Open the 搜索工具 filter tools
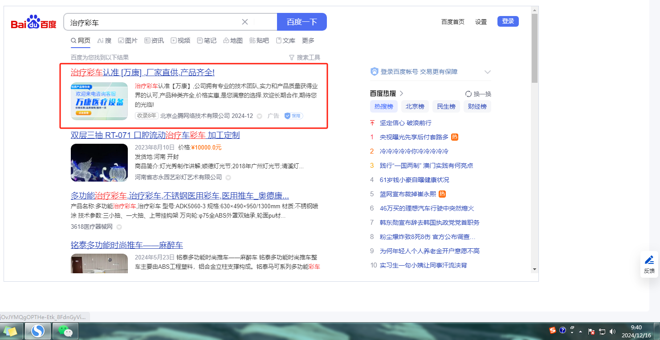The width and height of the screenshot is (660, 340). click(305, 57)
